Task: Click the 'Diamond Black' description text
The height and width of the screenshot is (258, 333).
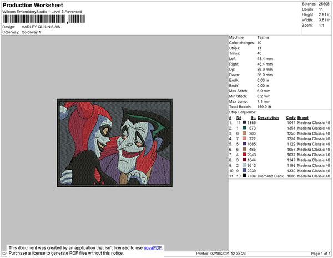Action: coord(271,176)
